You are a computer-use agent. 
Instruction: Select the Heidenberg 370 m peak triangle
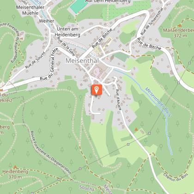(x=15, y=167)
